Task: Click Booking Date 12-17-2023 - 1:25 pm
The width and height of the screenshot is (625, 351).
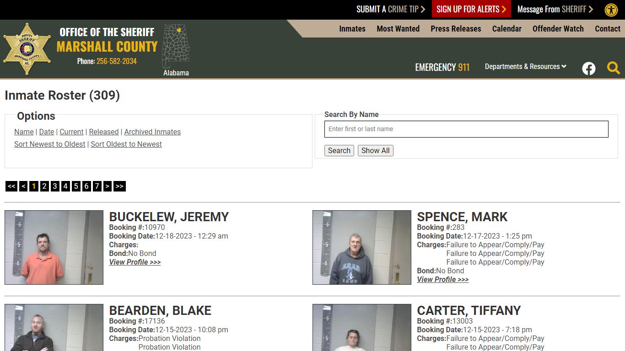Action: click(474, 236)
